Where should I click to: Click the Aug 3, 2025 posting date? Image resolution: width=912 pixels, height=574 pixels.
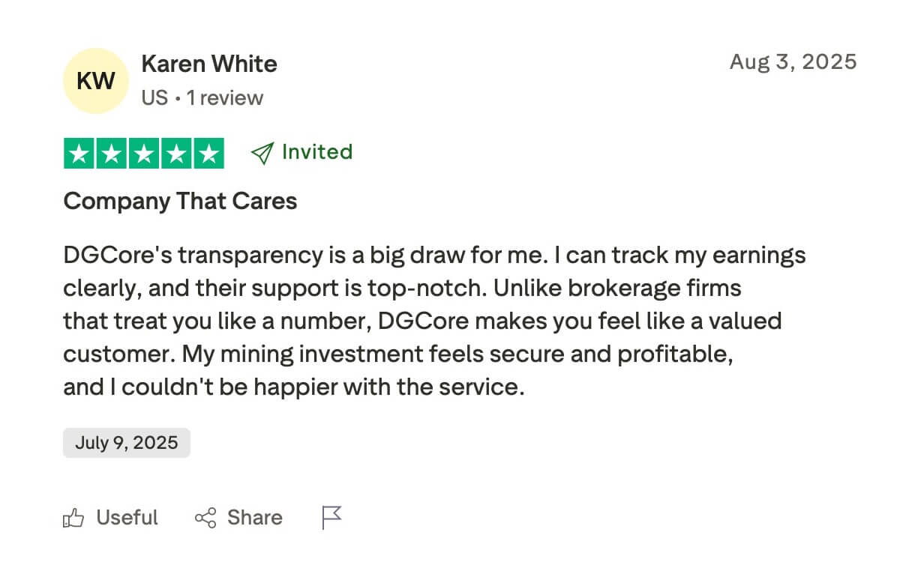coord(793,61)
